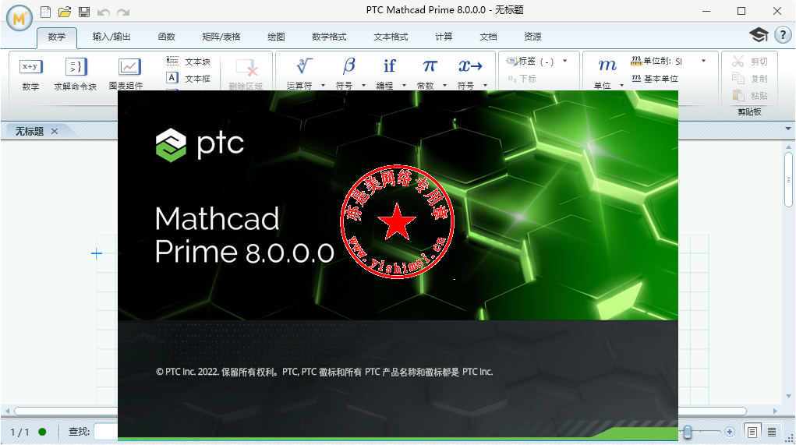
Task: Open the 绘图 ribbon tab
Action: coord(276,37)
